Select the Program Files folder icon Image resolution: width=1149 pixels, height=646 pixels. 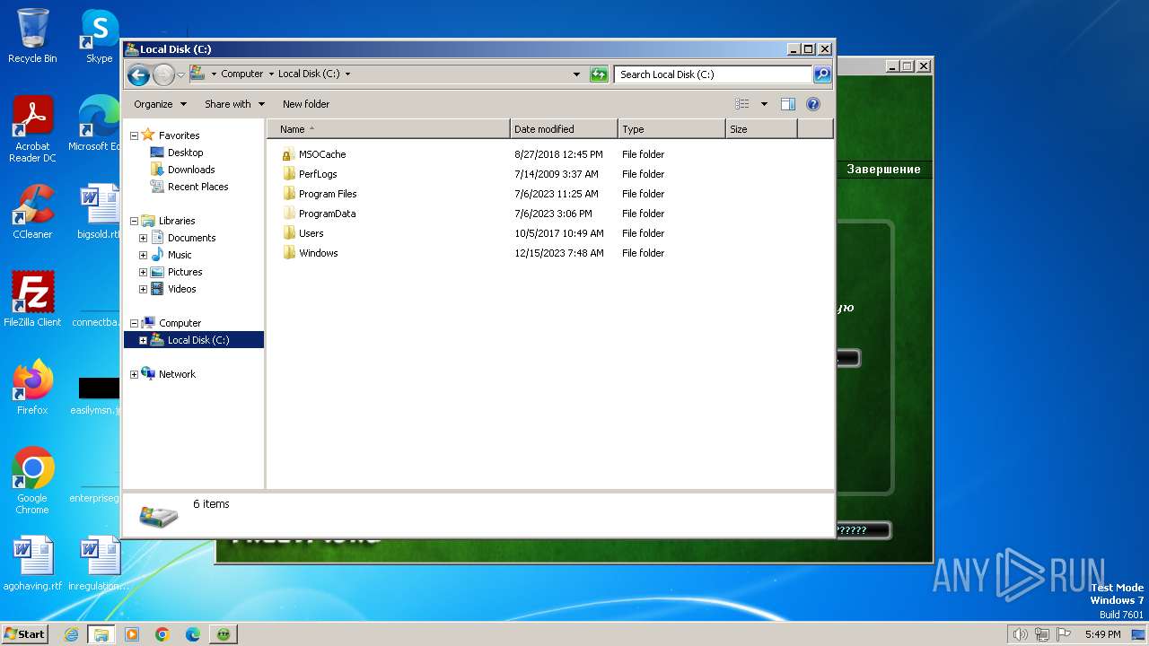pos(288,194)
